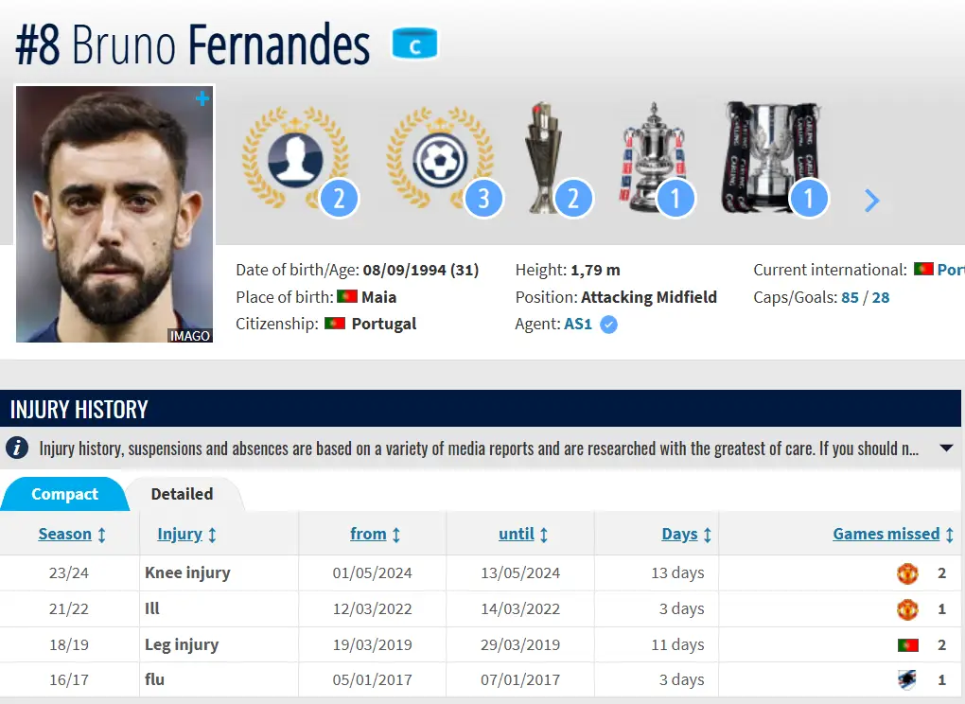Image resolution: width=965 pixels, height=704 pixels.
Task: Open Bruno Fernandes profile photo
Action: (x=114, y=214)
